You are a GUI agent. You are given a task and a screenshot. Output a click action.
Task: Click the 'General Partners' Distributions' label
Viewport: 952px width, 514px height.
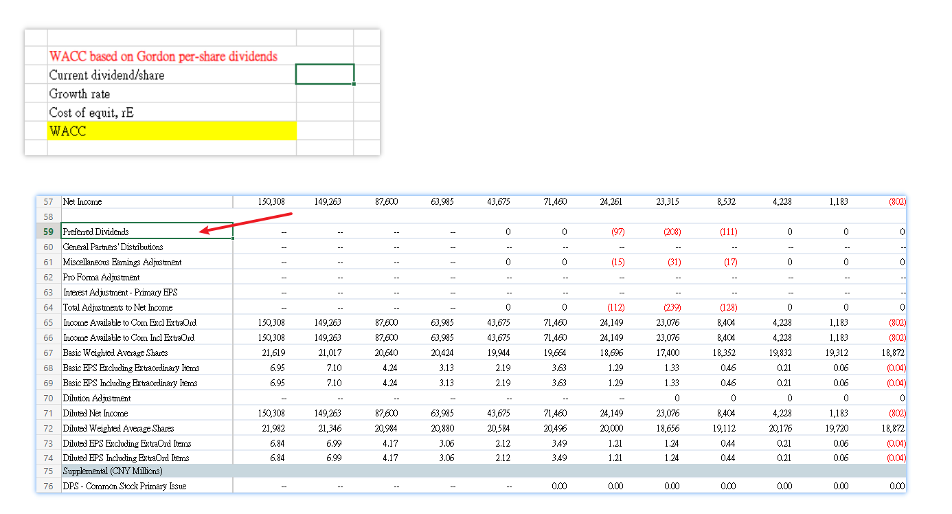pyautogui.click(x=113, y=247)
